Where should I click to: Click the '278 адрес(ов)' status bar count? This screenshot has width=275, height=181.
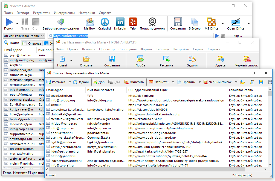click(x=242, y=175)
